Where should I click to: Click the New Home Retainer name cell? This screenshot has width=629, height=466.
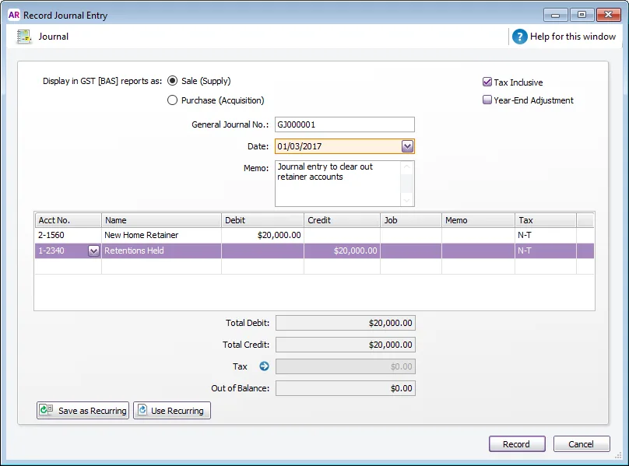coord(161,235)
